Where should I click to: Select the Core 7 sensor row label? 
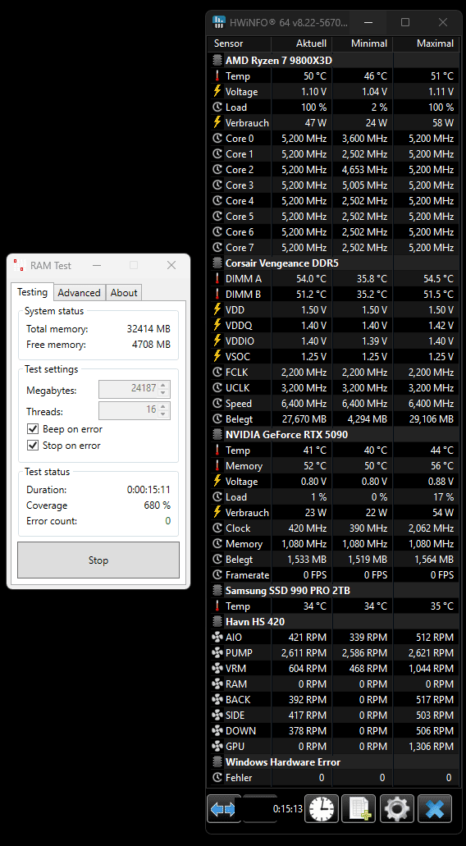tap(240, 248)
